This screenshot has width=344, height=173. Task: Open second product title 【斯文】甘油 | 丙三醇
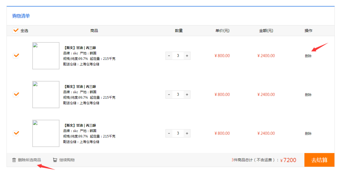click(79, 87)
